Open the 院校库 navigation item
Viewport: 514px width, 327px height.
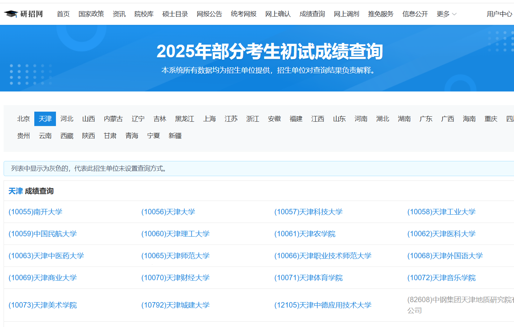144,14
